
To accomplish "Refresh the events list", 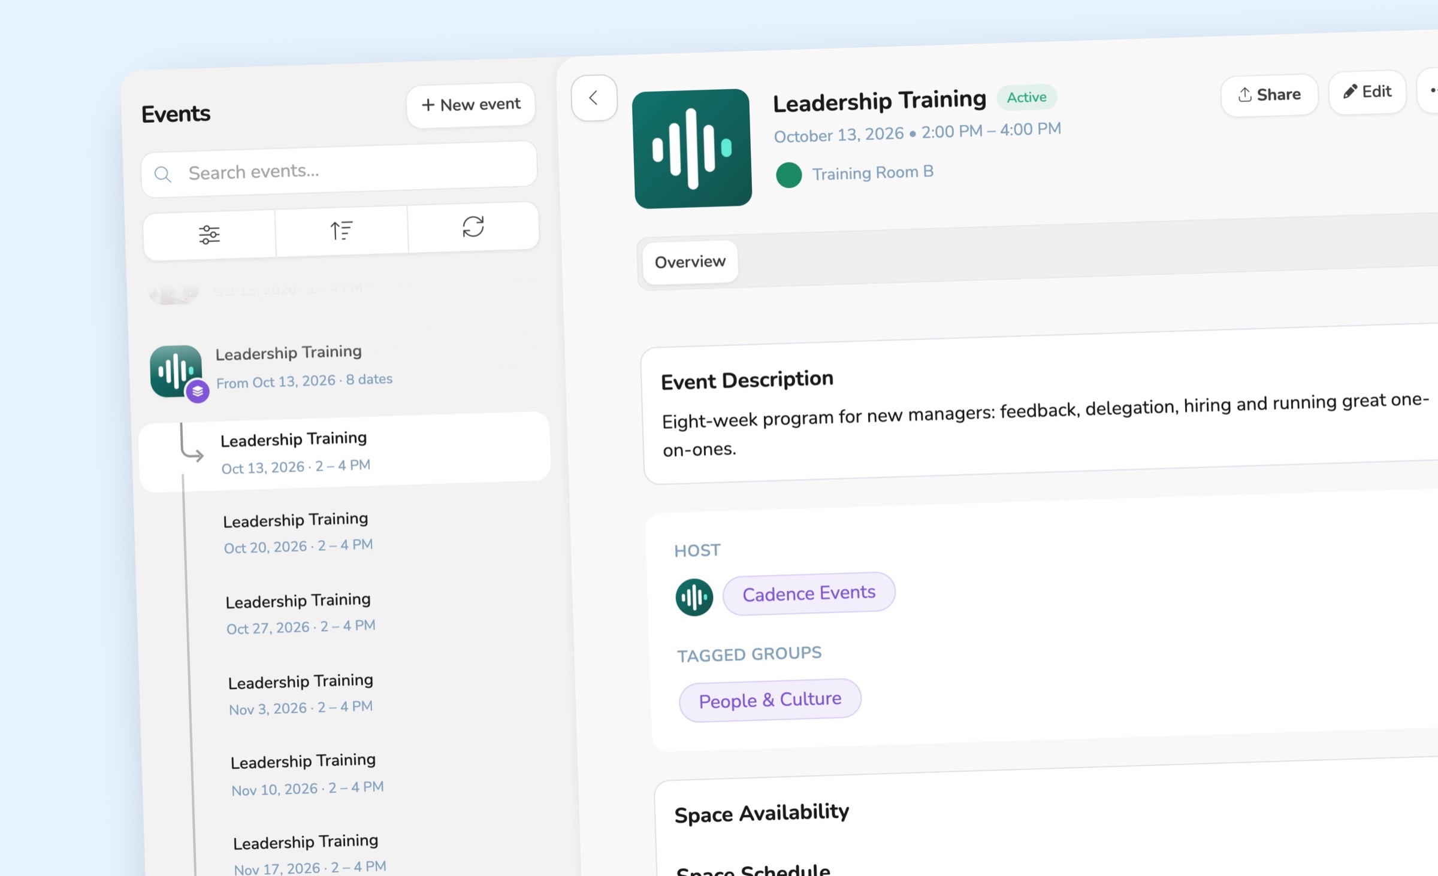I will pos(473,226).
